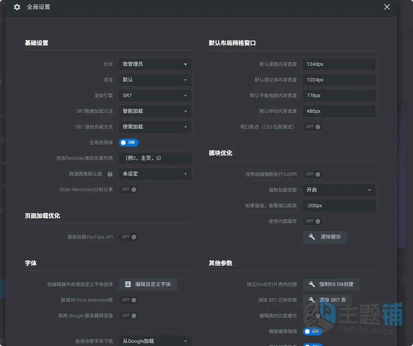Open the 强制加载视窗 dropdown showing 开启

[x=339, y=190]
